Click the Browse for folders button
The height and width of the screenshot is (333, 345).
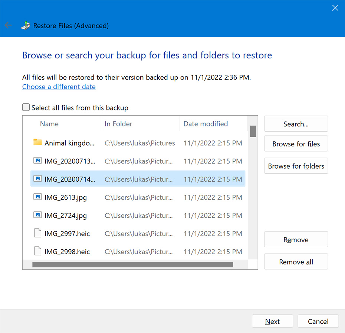click(x=296, y=166)
